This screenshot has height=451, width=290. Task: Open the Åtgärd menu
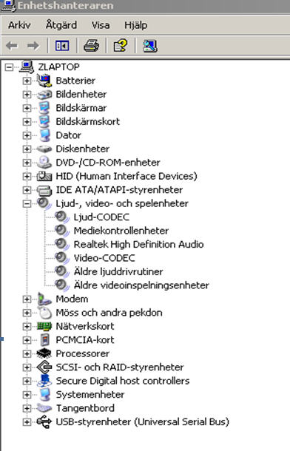tap(61, 25)
